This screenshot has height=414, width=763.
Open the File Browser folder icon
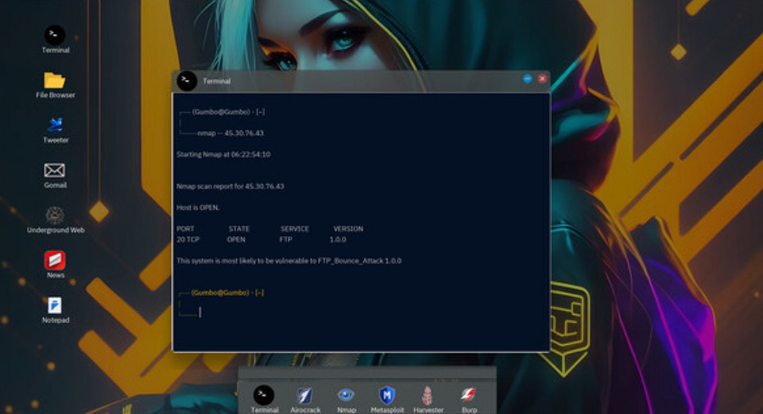coord(55,80)
